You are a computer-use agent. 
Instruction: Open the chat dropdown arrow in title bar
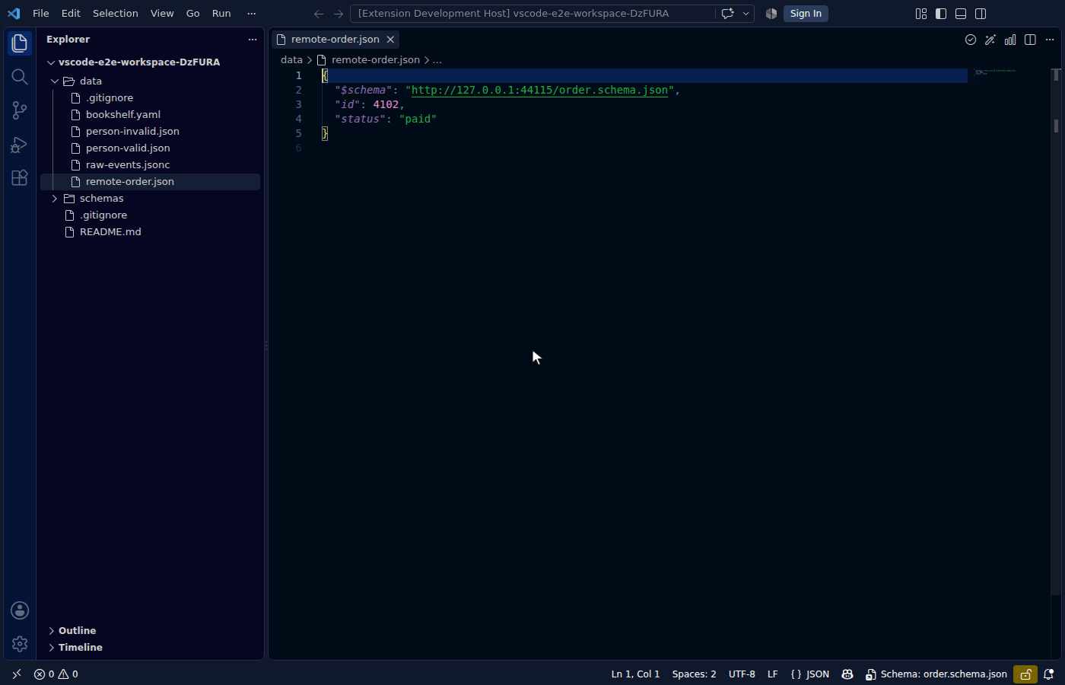[745, 14]
